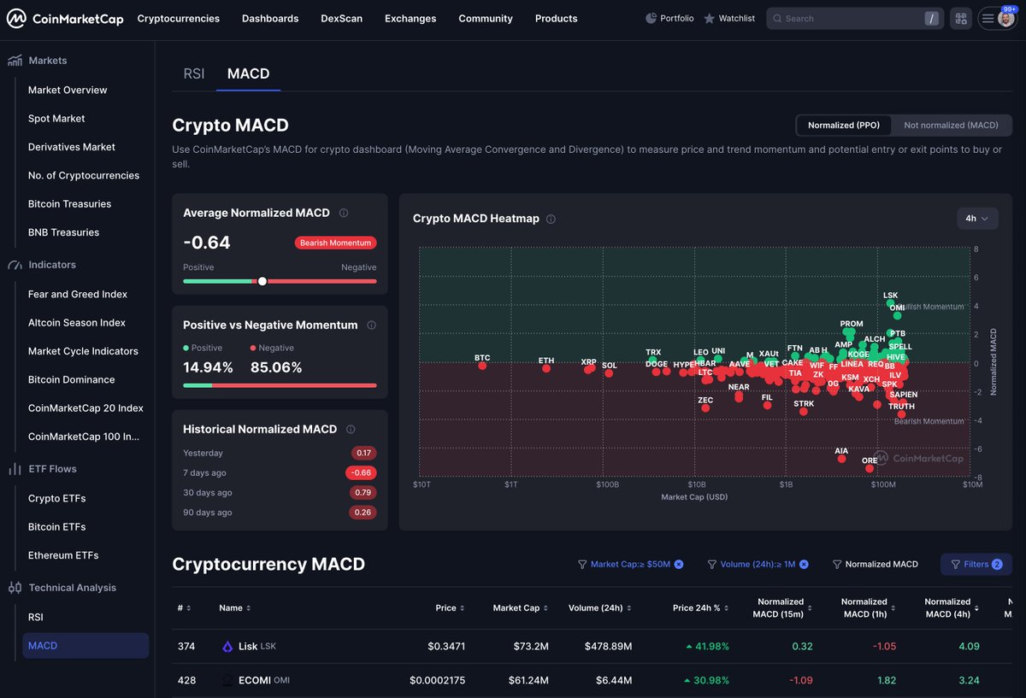Click the ETF Flows section bar icon

[x=15, y=469]
